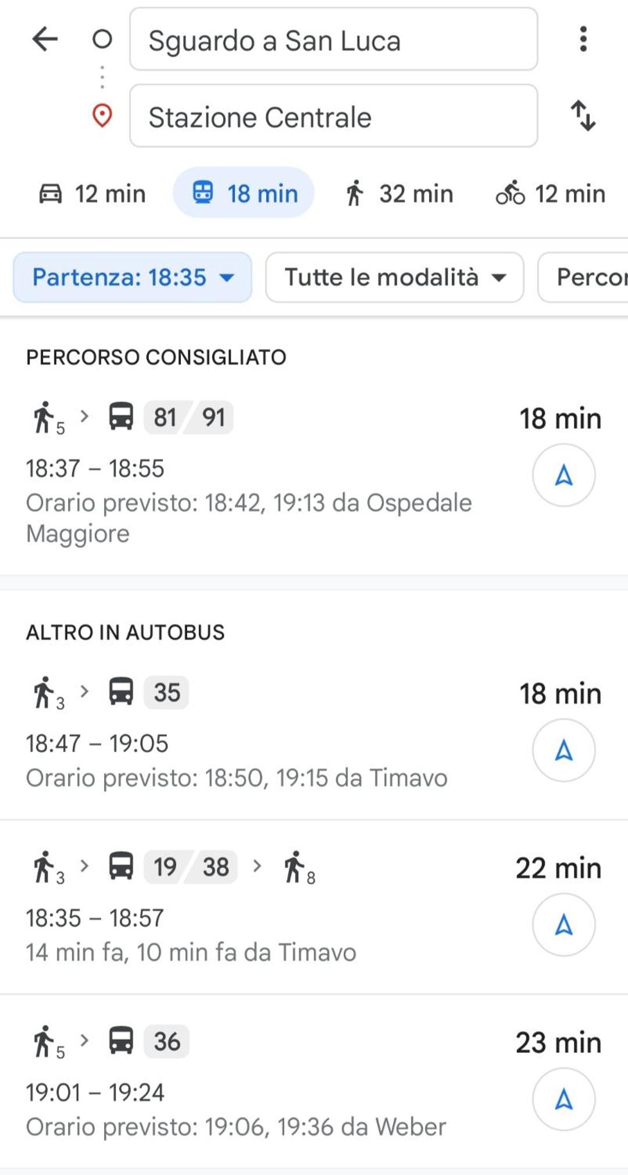Select the transit mode 18 min

244,193
